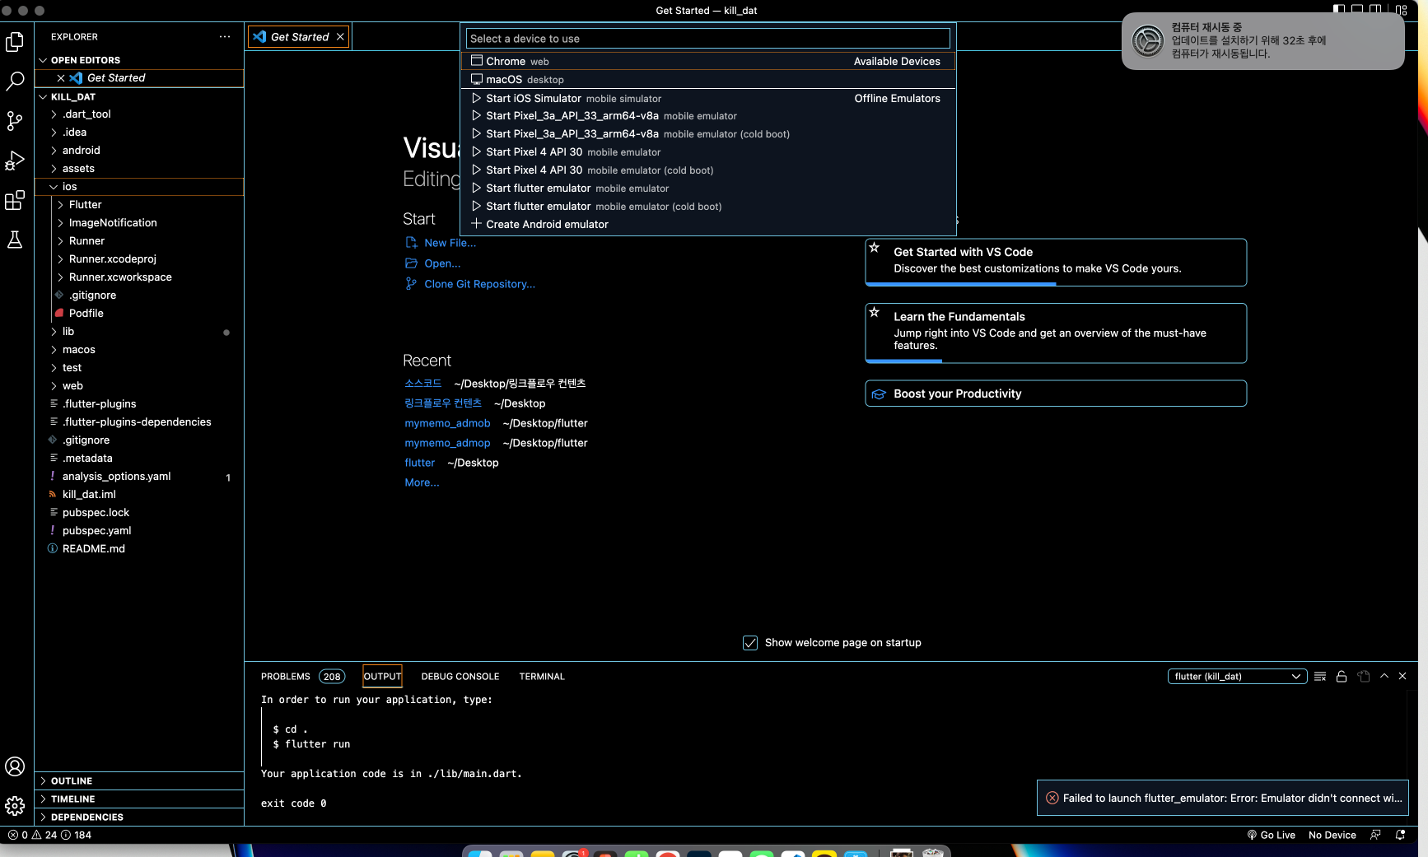The width and height of the screenshot is (1428, 857).
Task: Close Get Started in Open Editors list
Action: tap(61, 78)
